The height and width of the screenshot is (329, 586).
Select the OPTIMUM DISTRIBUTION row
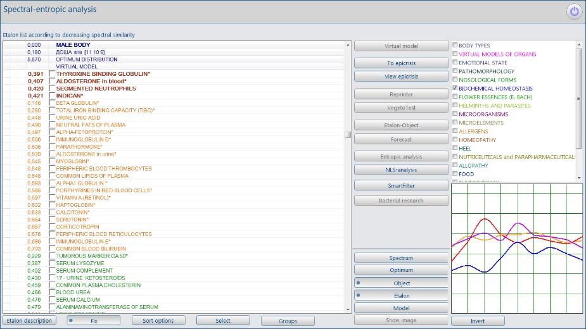(174, 59)
